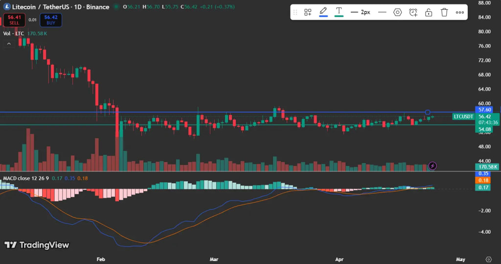Lock the selected drawing
Image resolution: width=501 pixels, height=264 pixels.
[429, 12]
